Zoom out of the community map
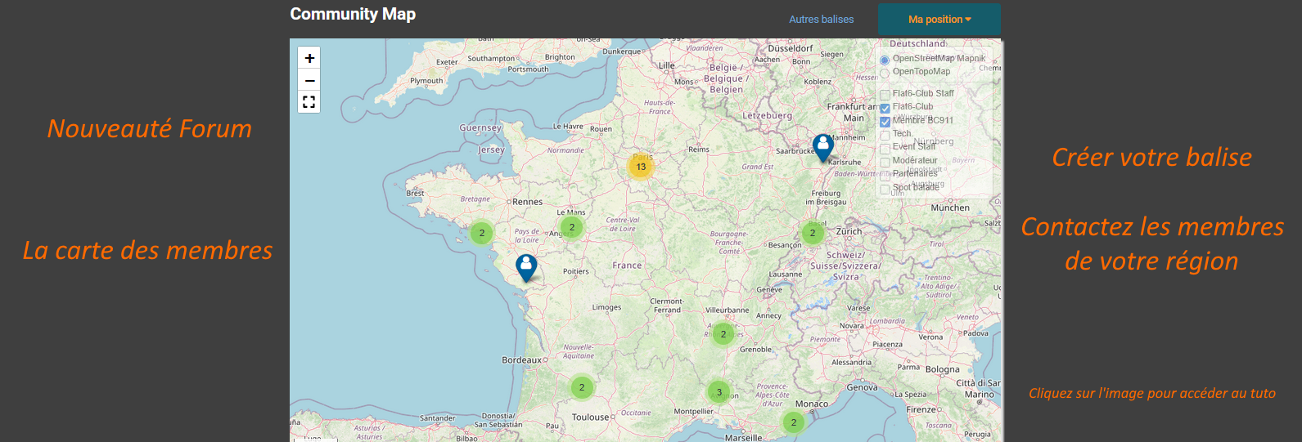The image size is (1302, 442). point(309,80)
